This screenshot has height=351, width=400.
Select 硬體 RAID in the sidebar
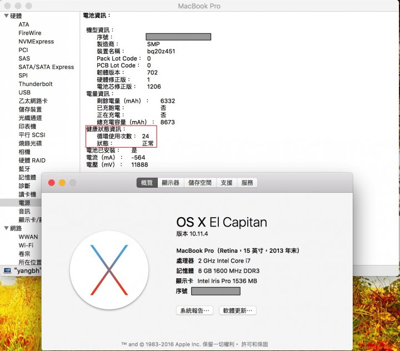(32, 160)
